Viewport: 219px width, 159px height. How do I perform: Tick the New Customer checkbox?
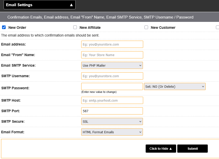146,27
